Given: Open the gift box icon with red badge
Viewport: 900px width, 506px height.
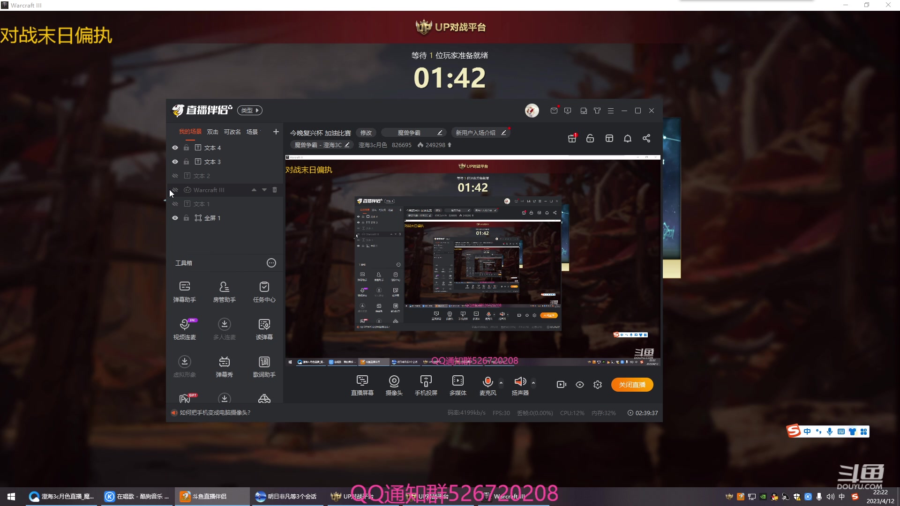Looking at the screenshot, I should (572, 138).
